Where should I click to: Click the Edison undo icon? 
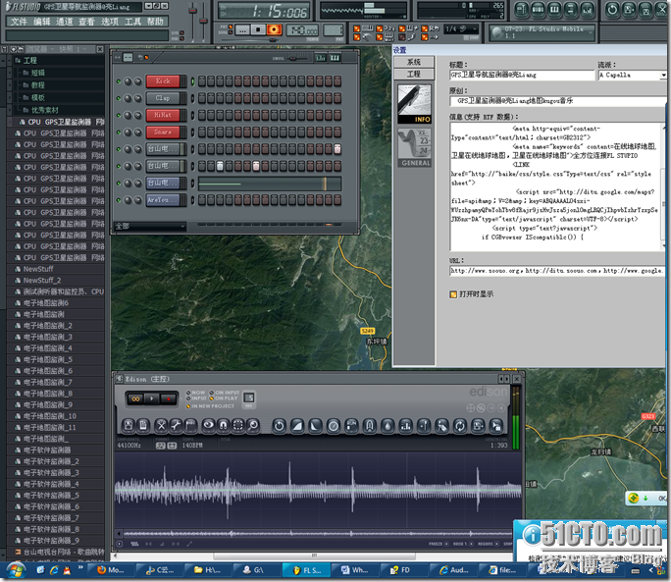tap(279, 426)
